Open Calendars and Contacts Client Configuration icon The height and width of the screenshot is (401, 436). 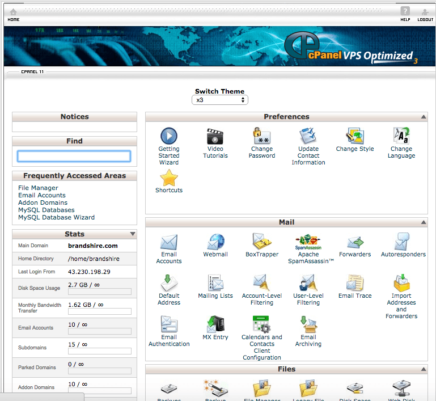coord(261,324)
